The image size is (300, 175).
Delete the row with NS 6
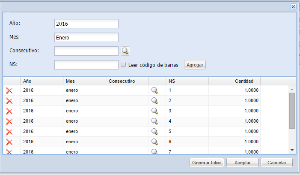tap(9, 142)
